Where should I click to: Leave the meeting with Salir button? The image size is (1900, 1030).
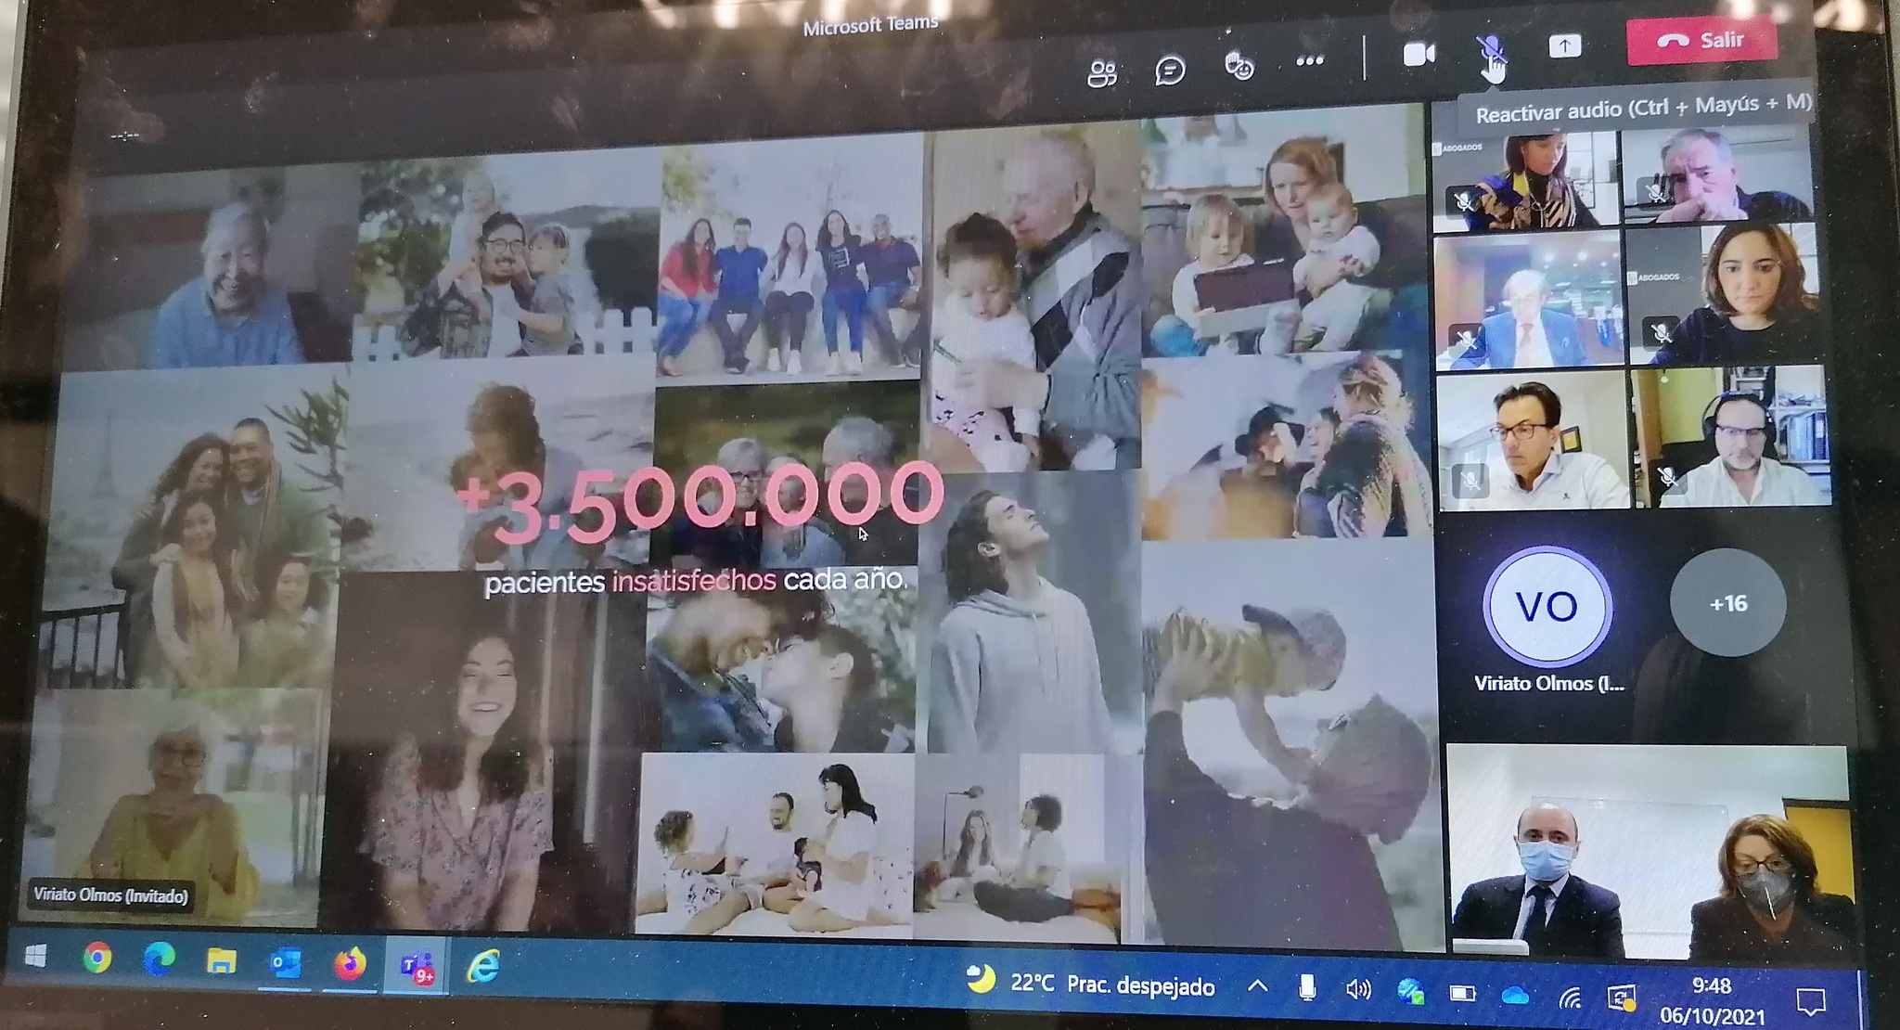1701,41
